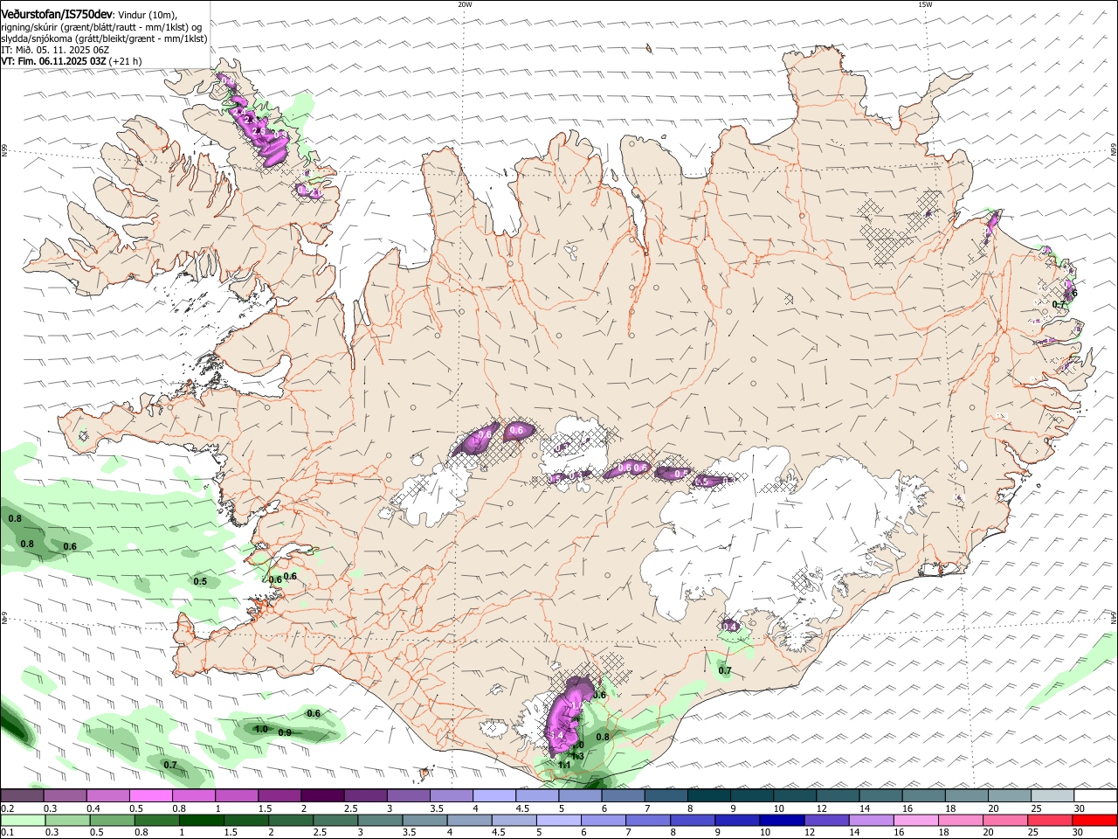Click the 'slydda/snjókoma' header line
Image resolution: width=1118 pixels, height=839 pixels.
[x=104, y=38]
